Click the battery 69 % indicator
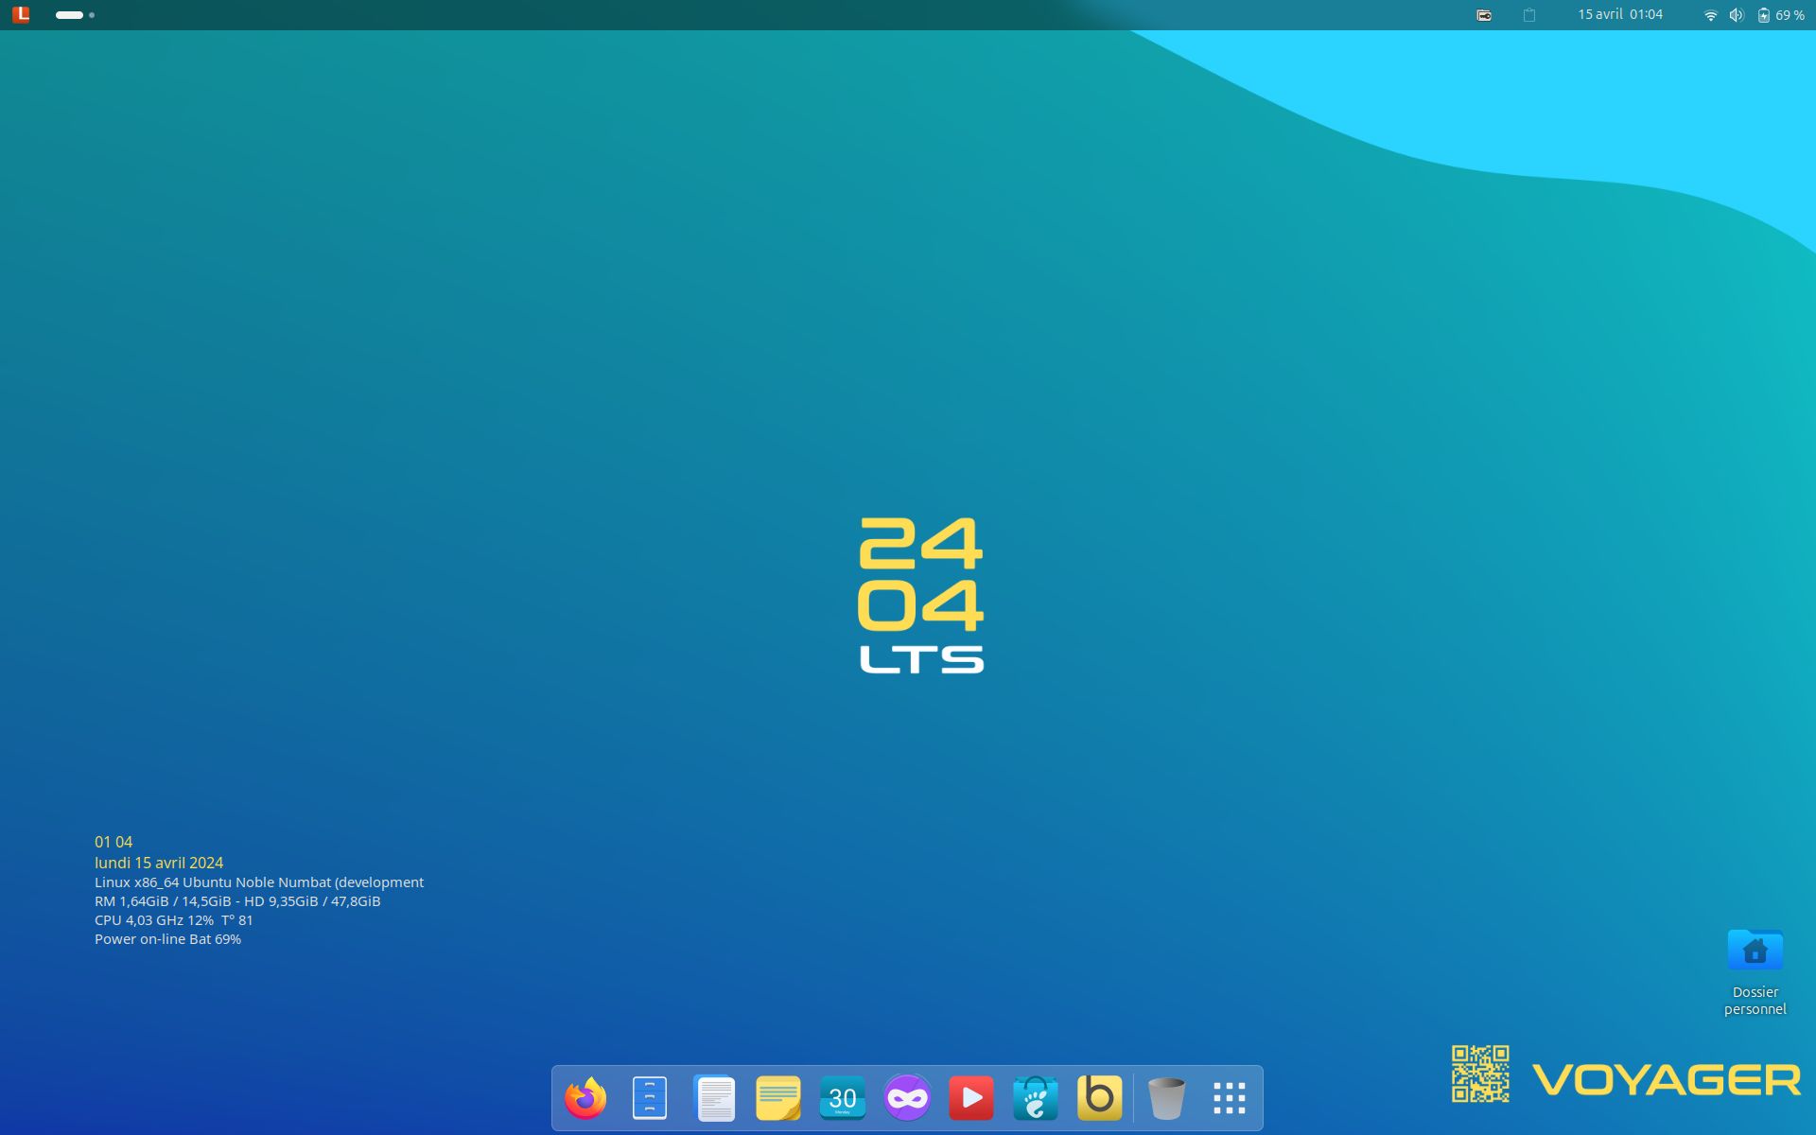Image resolution: width=1816 pixels, height=1135 pixels. tap(1781, 15)
